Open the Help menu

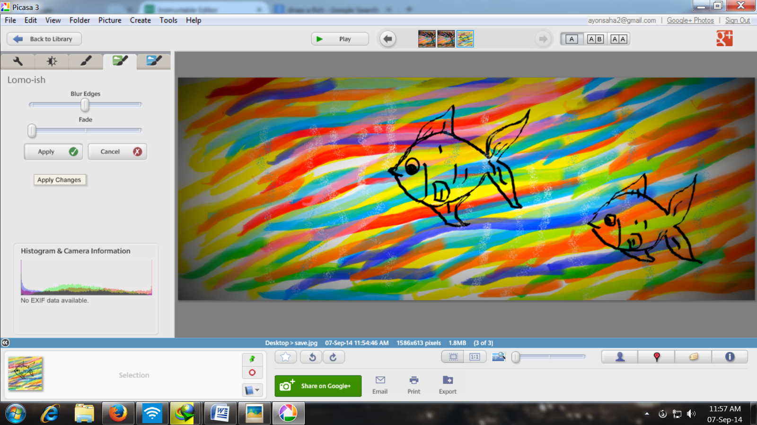click(x=194, y=20)
